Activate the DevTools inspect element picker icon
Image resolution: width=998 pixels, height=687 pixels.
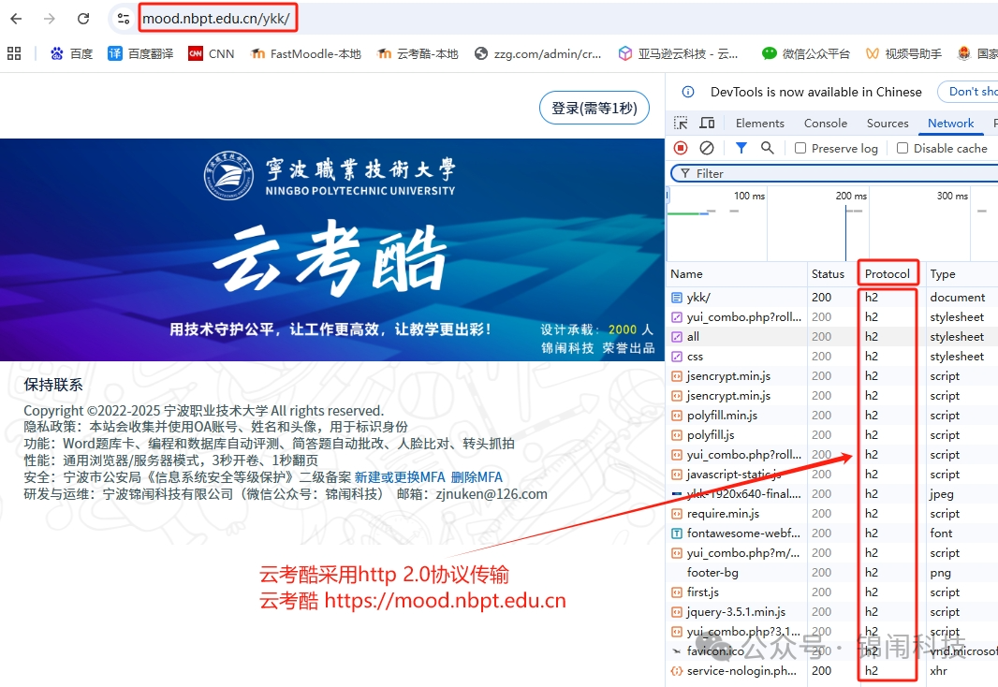point(681,123)
